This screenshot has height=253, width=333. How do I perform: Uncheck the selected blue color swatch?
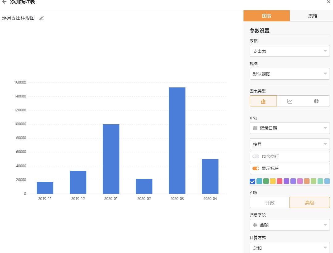click(252, 181)
